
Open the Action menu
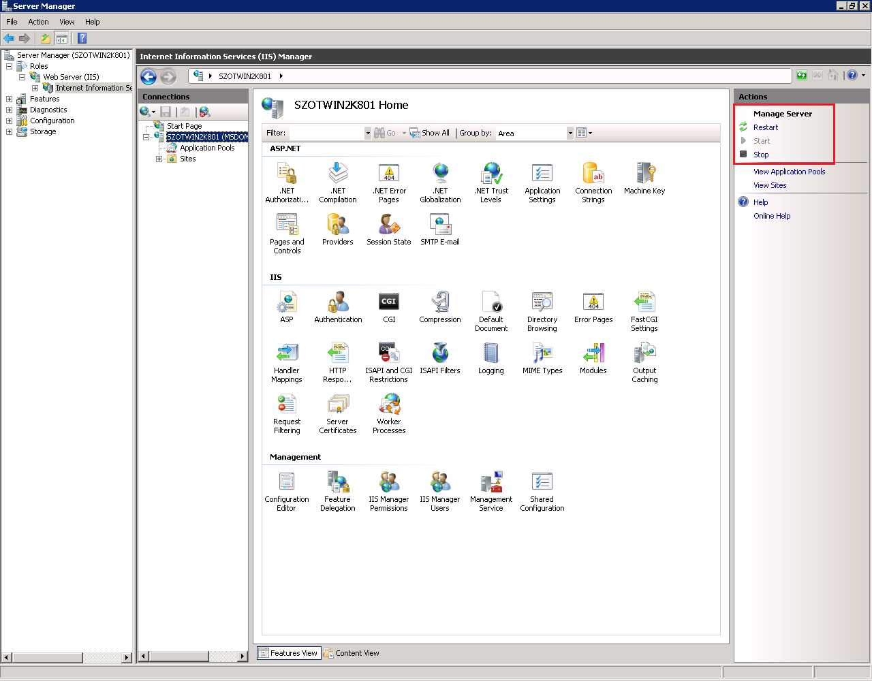[38, 22]
